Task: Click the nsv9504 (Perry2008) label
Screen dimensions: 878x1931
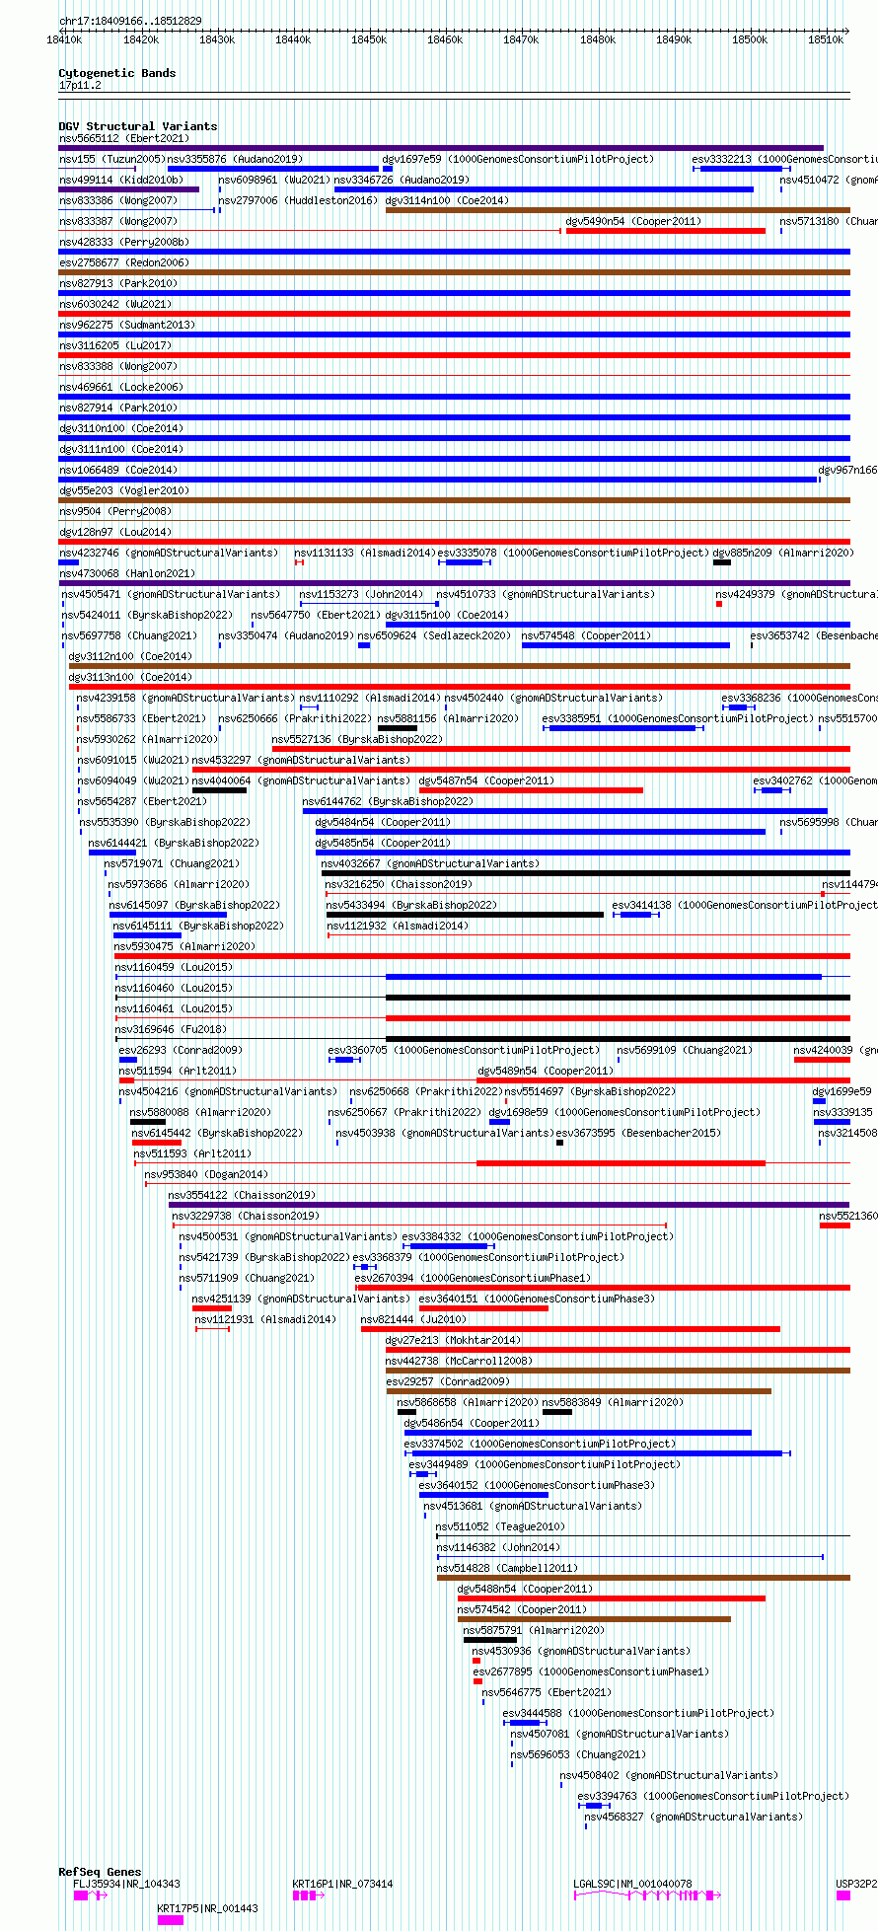Action: (x=114, y=511)
